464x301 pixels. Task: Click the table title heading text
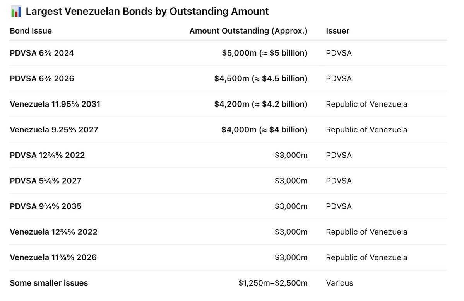(x=147, y=12)
